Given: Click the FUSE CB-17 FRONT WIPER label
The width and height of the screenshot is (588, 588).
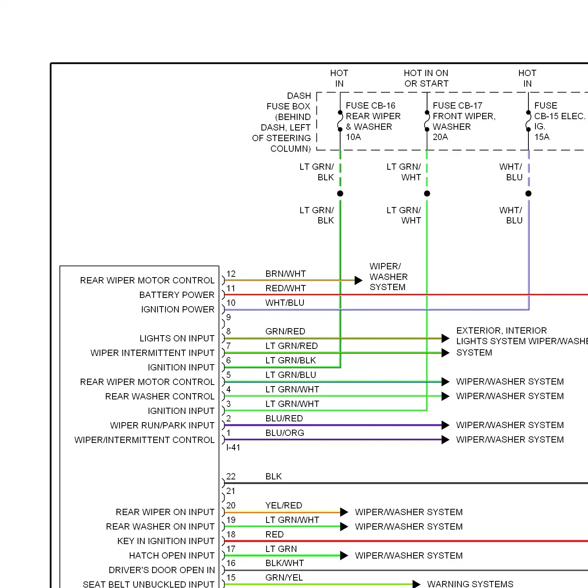Looking at the screenshot, I should [x=464, y=121].
